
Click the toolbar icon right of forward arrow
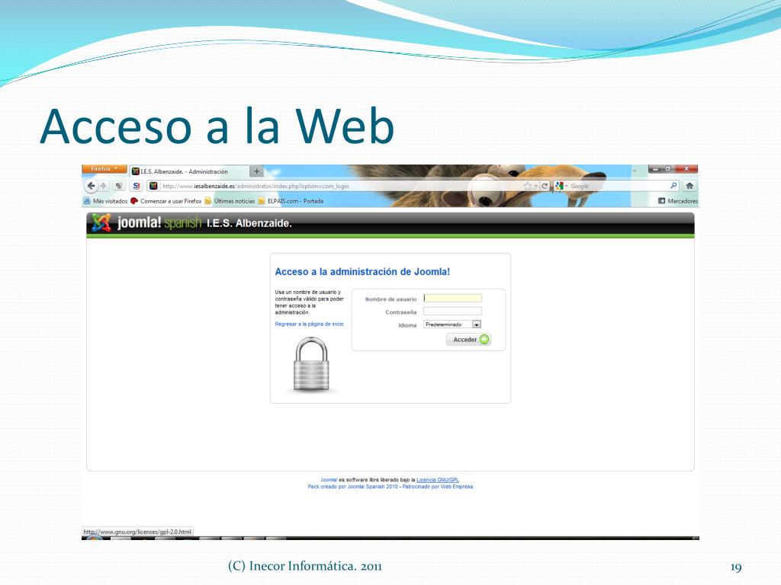(119, 186)
